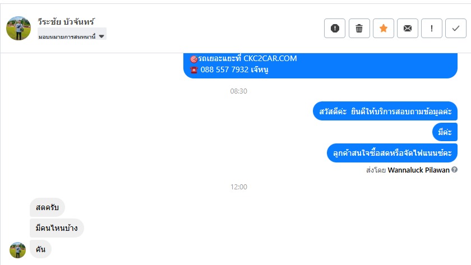Click the ลูกค้าสนใจซื้อสด question bubble
The width and height of the screenshot is (471, 265).
point(392,153)
